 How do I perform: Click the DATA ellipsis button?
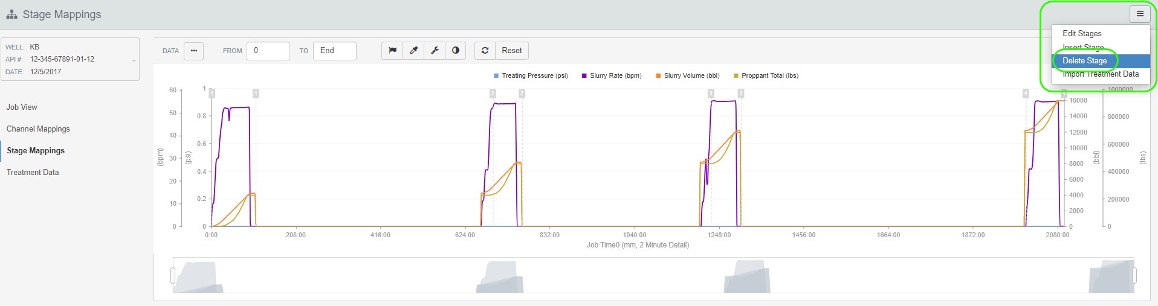193,51
